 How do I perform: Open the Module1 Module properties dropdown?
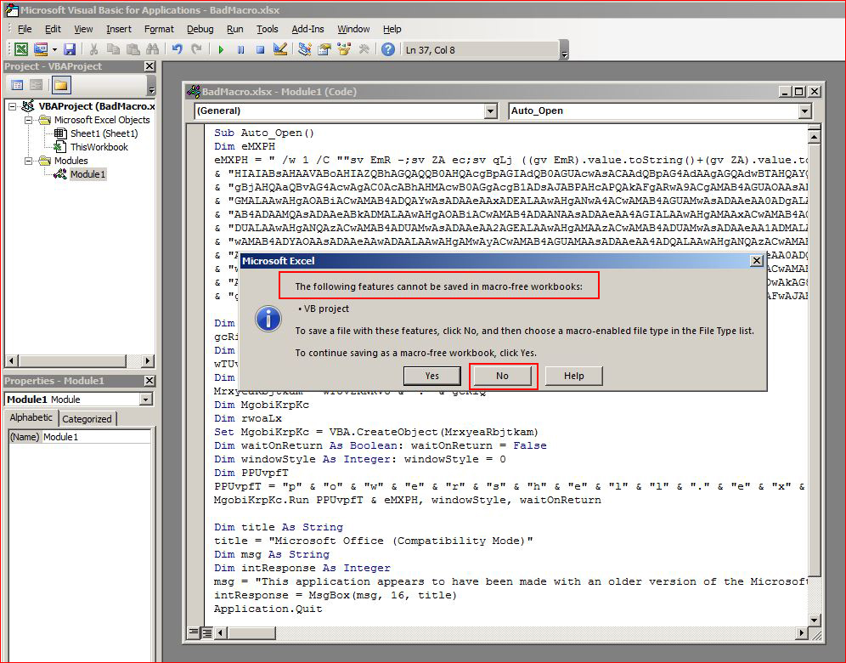146,399
